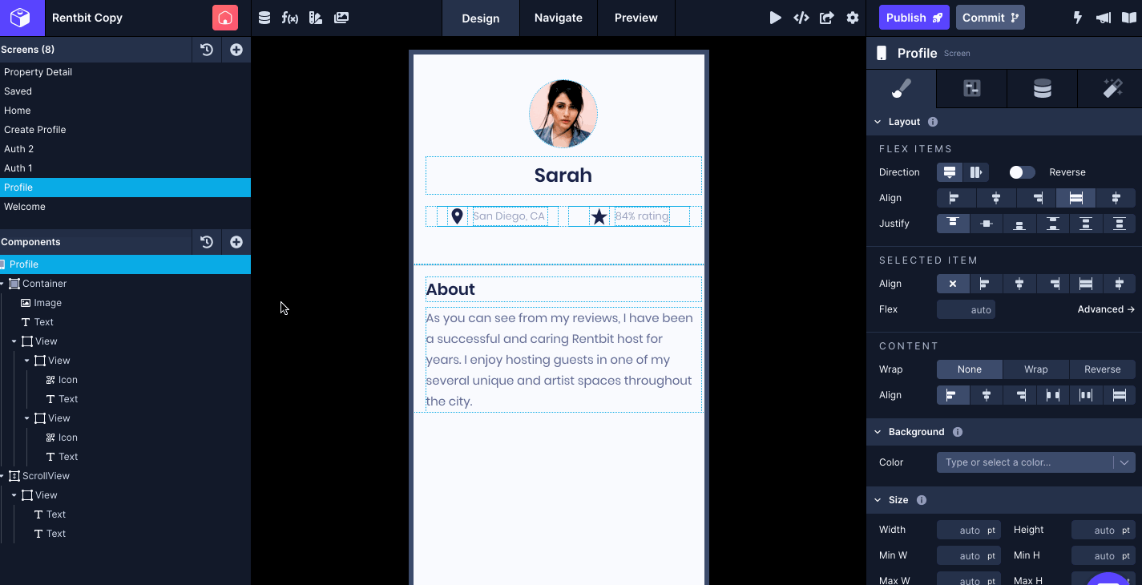
Task: Open the themes palette icon
Action: point(315,18)
